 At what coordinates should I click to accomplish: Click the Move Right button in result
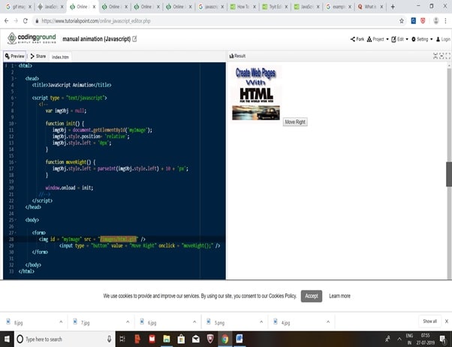[295, 122]
